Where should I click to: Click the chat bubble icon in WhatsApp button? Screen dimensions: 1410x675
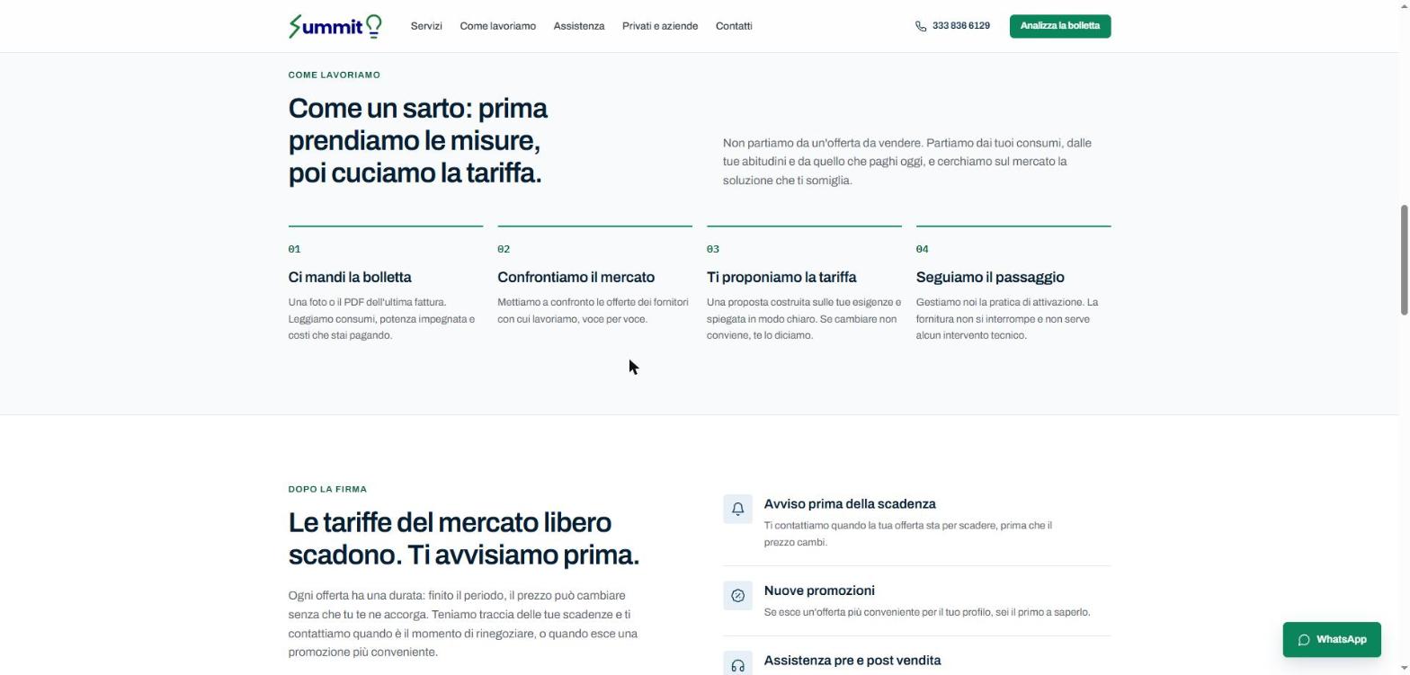click(x=1304, y=640)
